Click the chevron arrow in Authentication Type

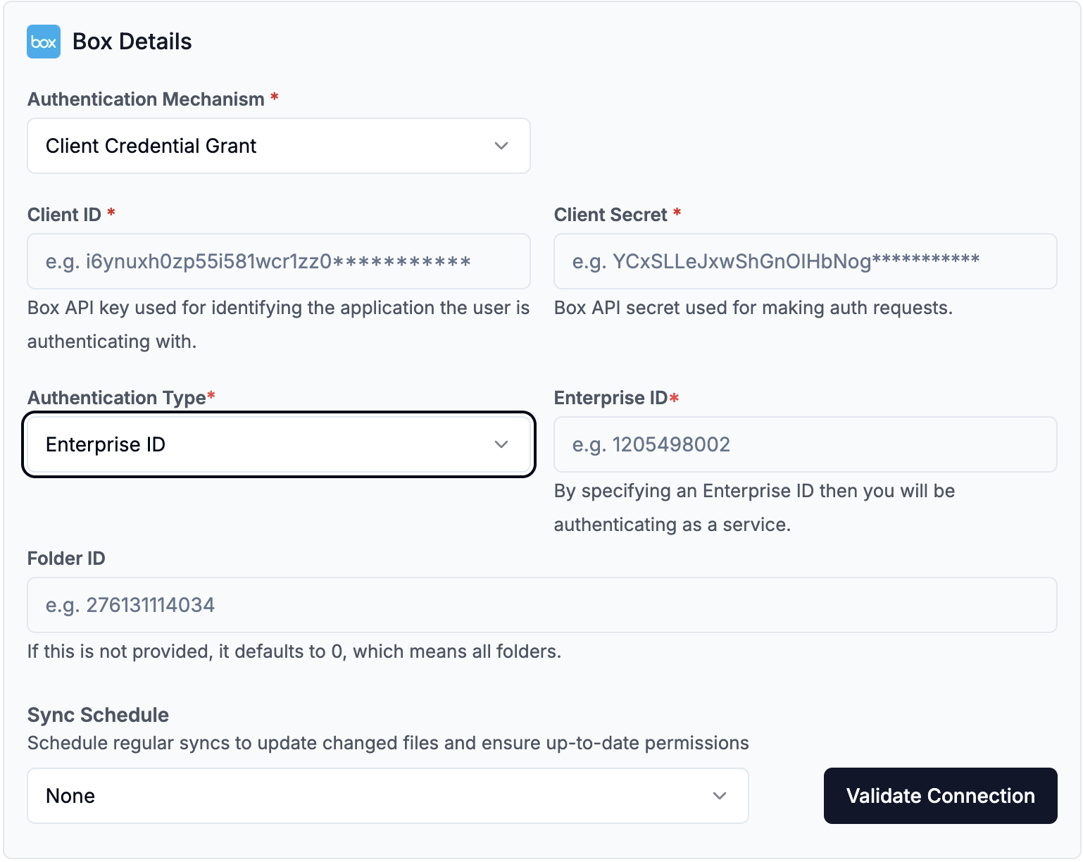pos(501,444)
